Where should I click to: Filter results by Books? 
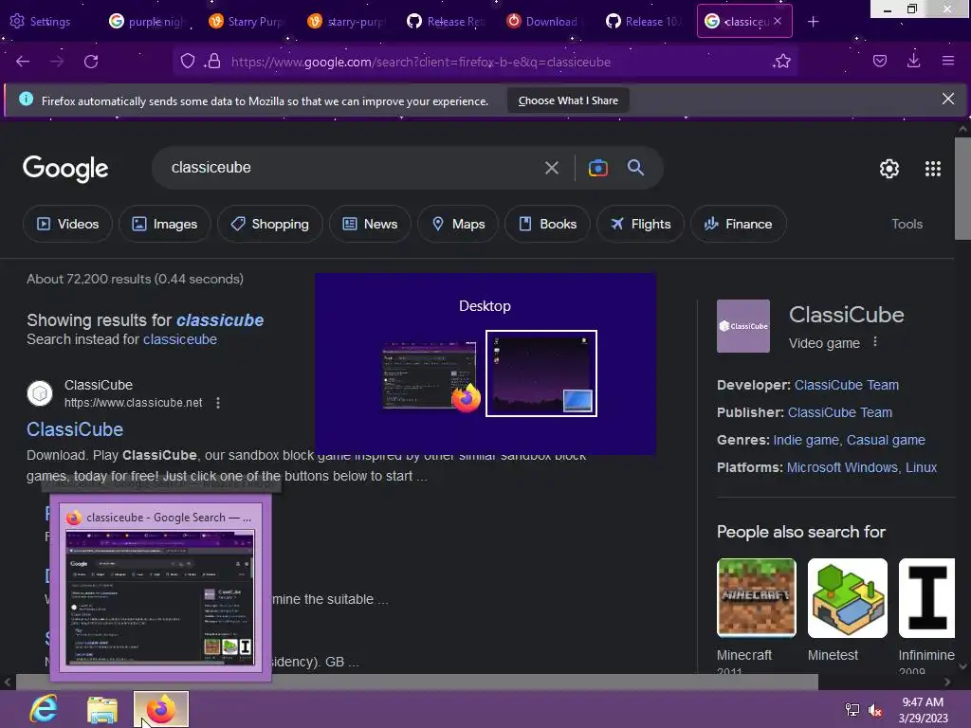[547, 224]
